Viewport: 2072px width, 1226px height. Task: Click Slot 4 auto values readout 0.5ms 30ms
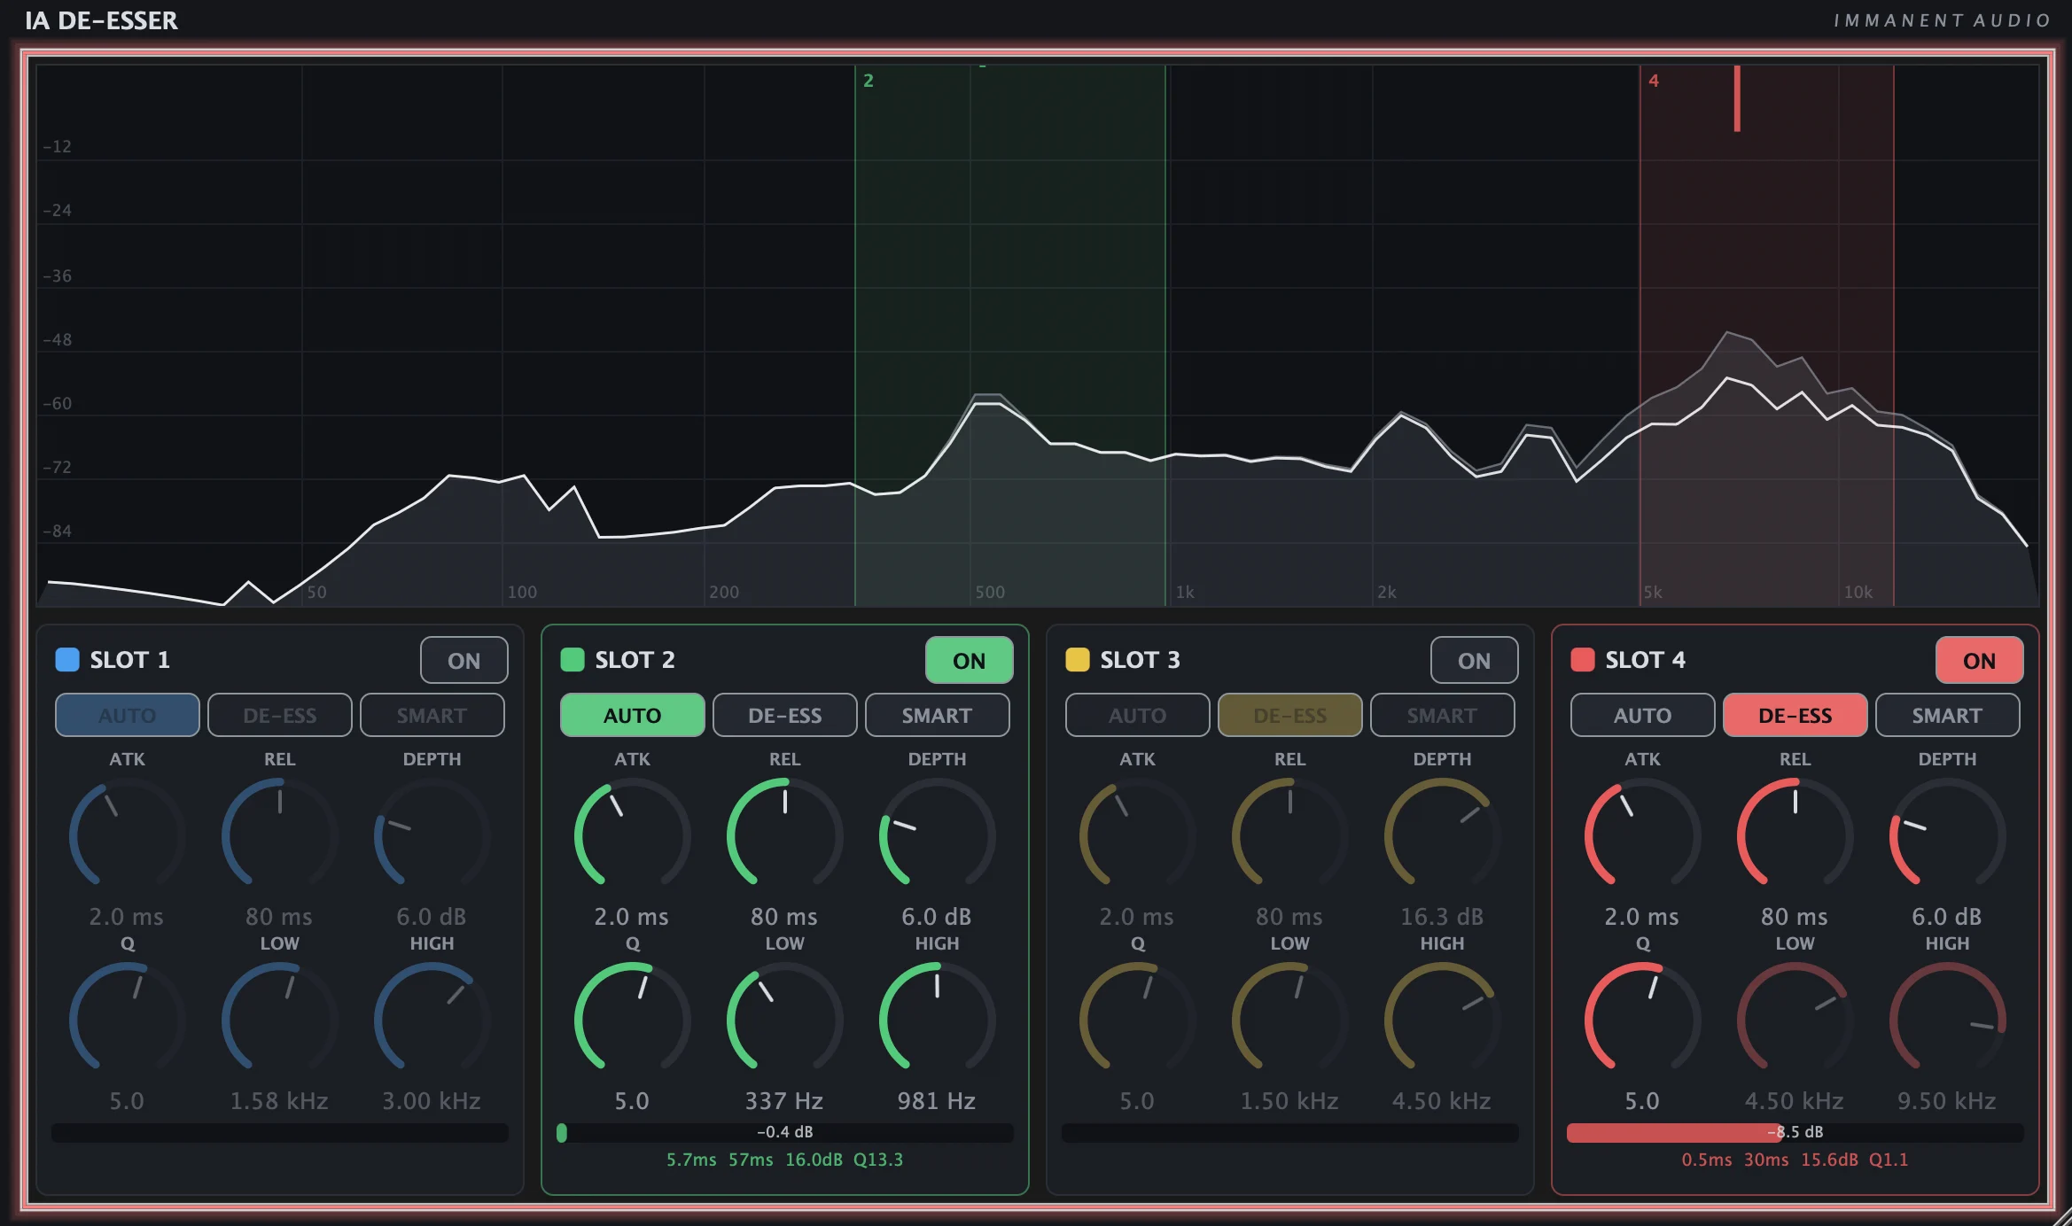point(1795,1160)
